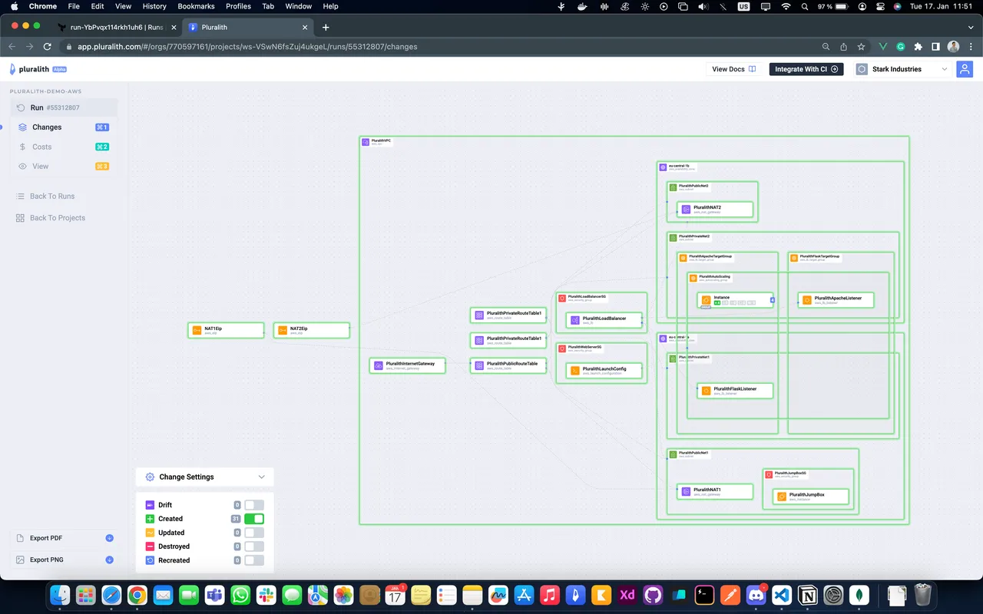
Task: Collapse the Change Settings panel chevron
Action: pos(261,477)
